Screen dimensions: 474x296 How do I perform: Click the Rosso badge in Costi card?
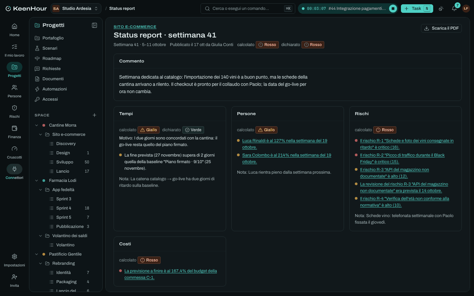tap(149, 260)
